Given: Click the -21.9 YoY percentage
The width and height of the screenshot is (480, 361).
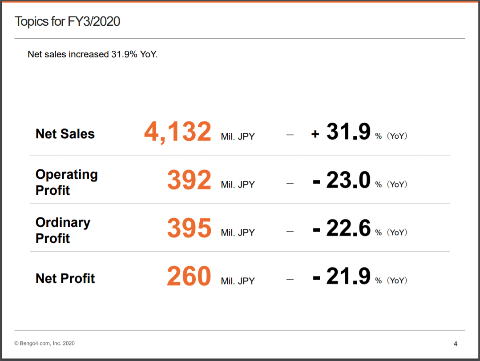Looking at the screenshot, I should 342,276.
